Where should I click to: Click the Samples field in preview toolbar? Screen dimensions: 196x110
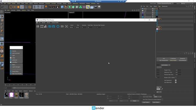[84, 27]
